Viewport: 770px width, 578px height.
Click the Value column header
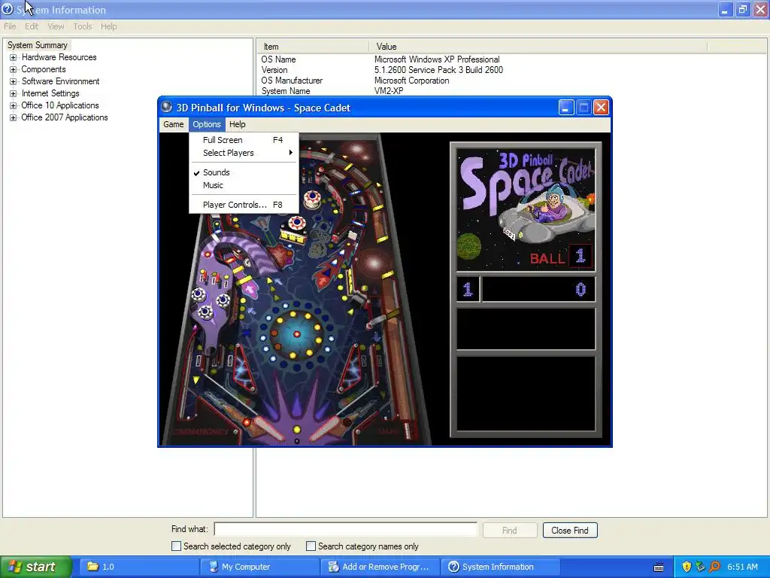(538, 47)
